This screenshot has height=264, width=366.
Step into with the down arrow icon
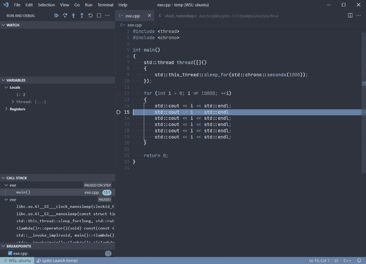coord(73,16)
